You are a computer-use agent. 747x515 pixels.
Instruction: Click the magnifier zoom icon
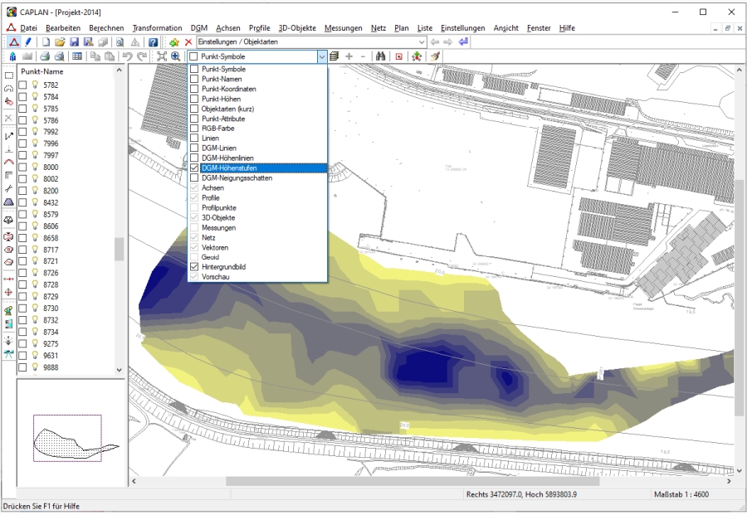coord(176,56)
